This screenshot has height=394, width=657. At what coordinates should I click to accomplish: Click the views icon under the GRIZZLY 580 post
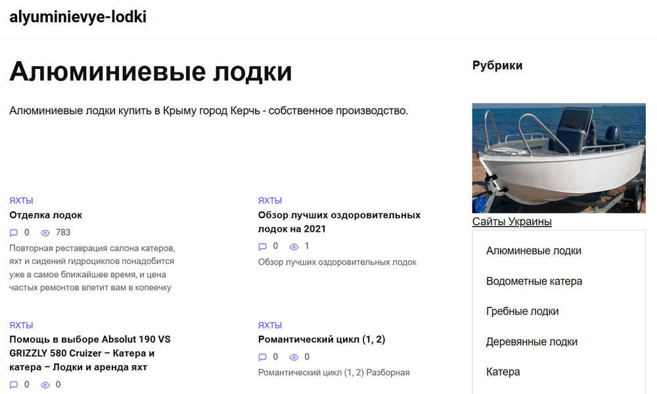[x=45, y=384]
